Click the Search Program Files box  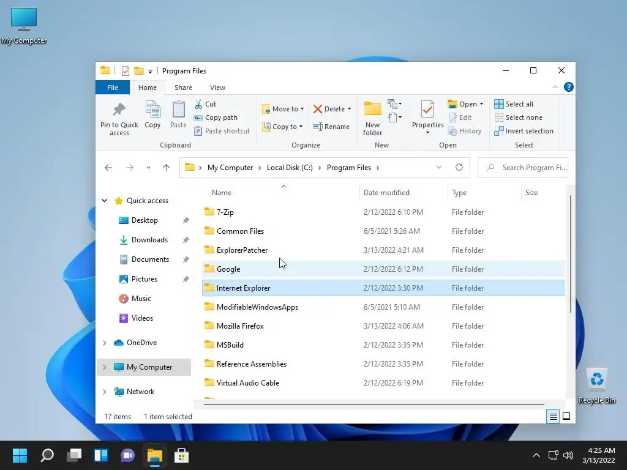click(x=523, y=168)
